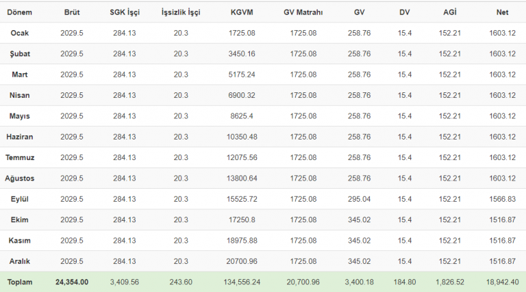
Task: Click the Toplam row label
Action: click(19, 282)
